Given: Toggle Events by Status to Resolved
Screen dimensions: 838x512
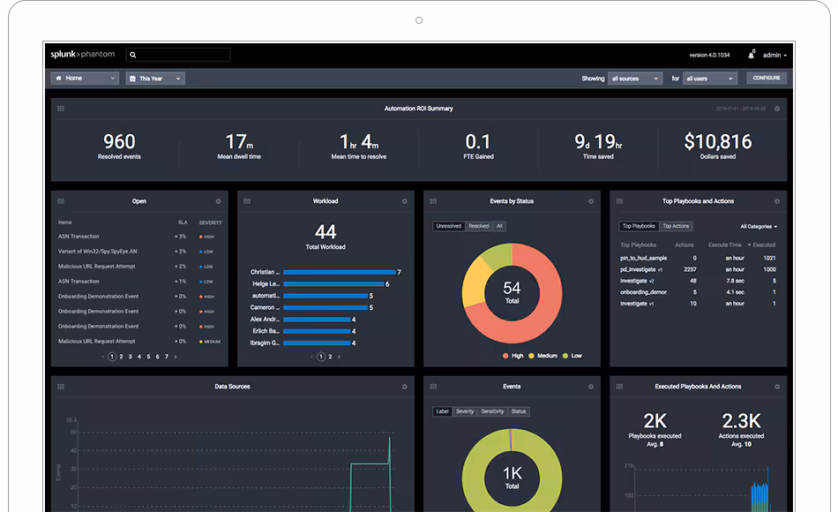Looking at the screenshot, I should tap(479, 226).
